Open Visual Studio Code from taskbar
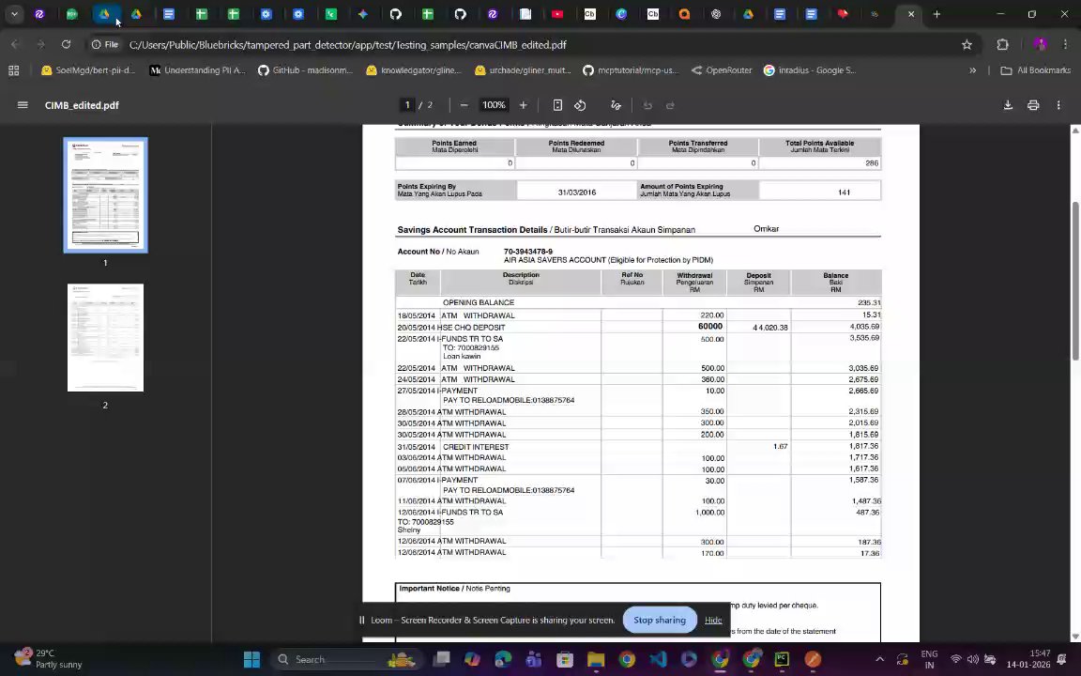This screenshot has width=1081, height=676. pos(658,659)
